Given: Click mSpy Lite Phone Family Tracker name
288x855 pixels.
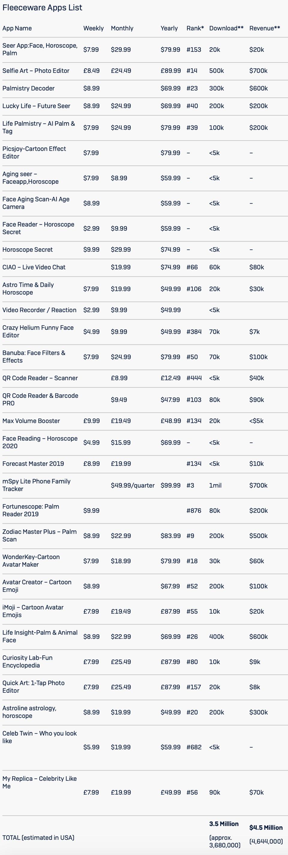Looking at the screenshot, I should pyautogui.click(x=36, y=485).
